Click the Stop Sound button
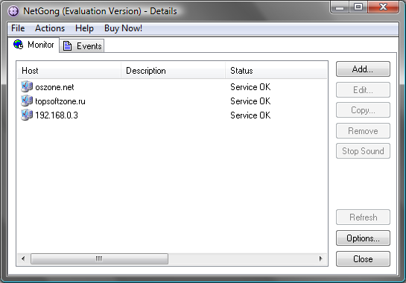The height and width of the screenshot is (283, 406). (363, 150)
